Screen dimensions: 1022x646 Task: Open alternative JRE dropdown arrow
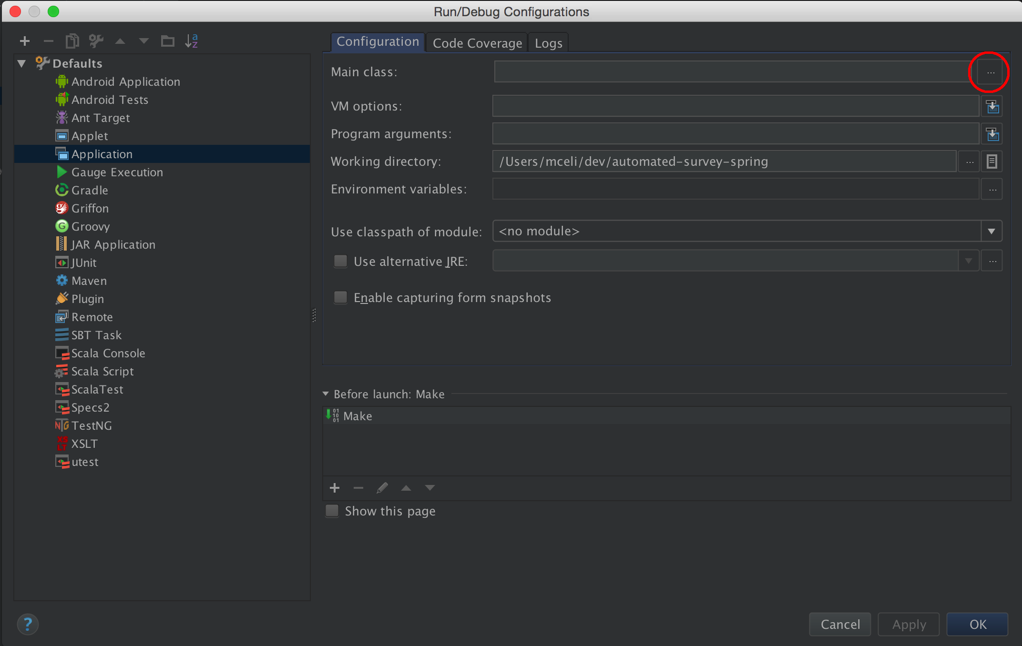click(x=968, y=261)
